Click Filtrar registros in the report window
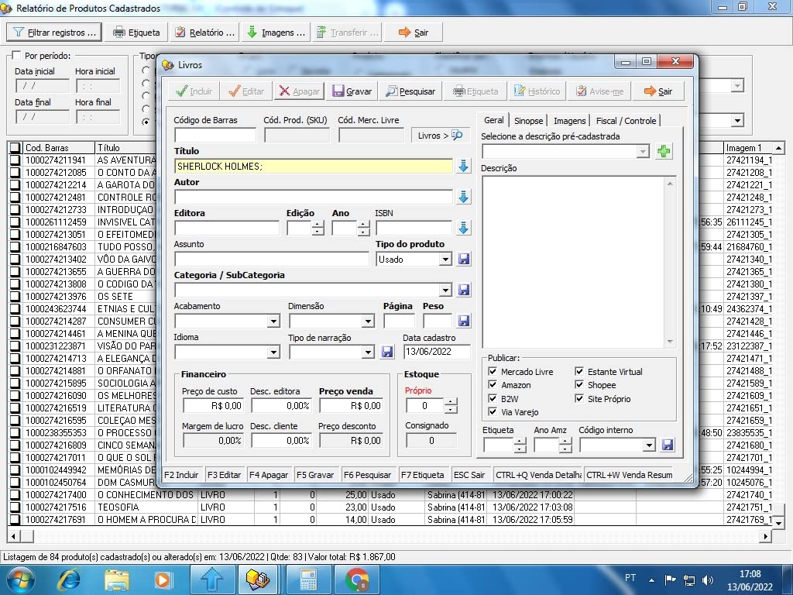 54,33
